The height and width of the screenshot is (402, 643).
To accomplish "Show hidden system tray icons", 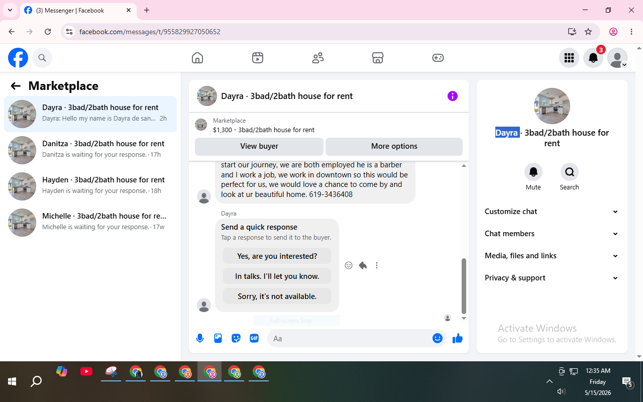I will (x=550, y=381).
